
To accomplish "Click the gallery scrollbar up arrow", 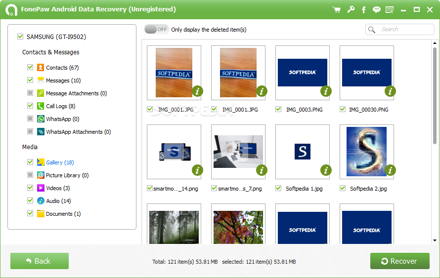I will pos(435,43).
